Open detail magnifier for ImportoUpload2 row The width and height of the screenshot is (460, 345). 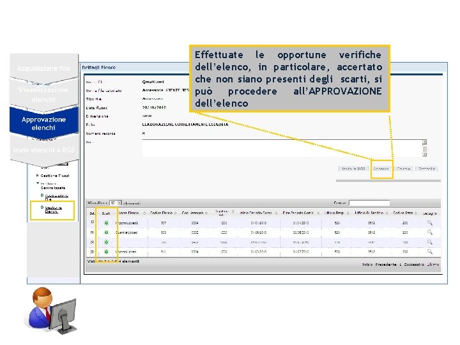pyautogui.click(x=429, y=223)
